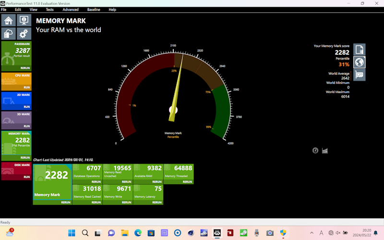Open Windows Search from the taskbar
This screenshot has width=384, height=240.
tap(85, 233)
